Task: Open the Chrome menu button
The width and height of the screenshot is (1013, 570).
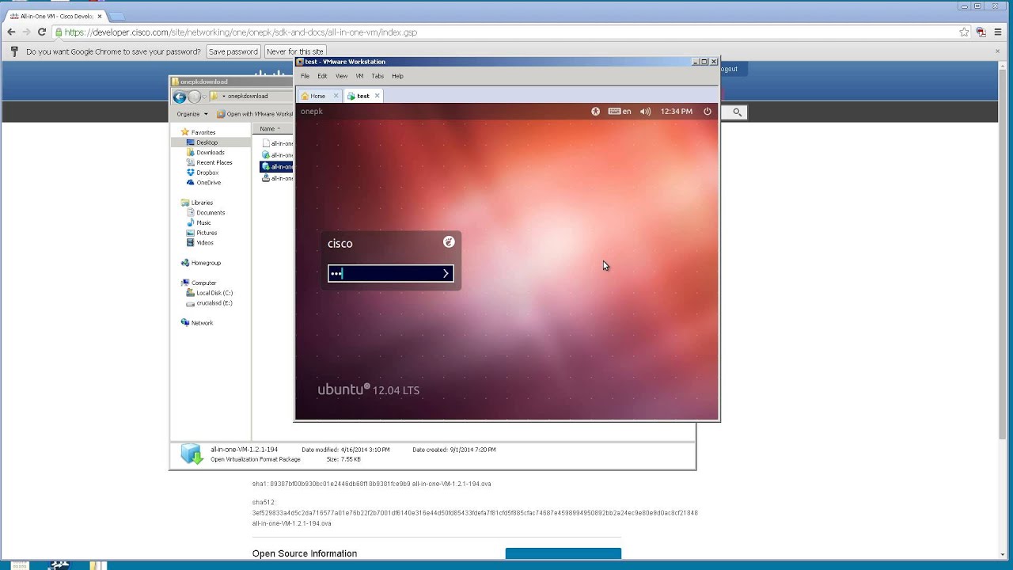Action: [x=999, y=32]
